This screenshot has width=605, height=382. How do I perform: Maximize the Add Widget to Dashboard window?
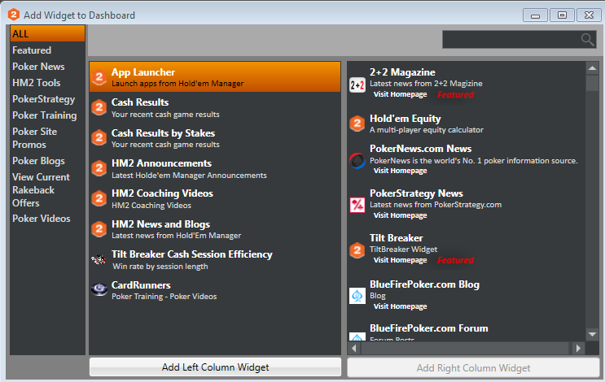562,15
